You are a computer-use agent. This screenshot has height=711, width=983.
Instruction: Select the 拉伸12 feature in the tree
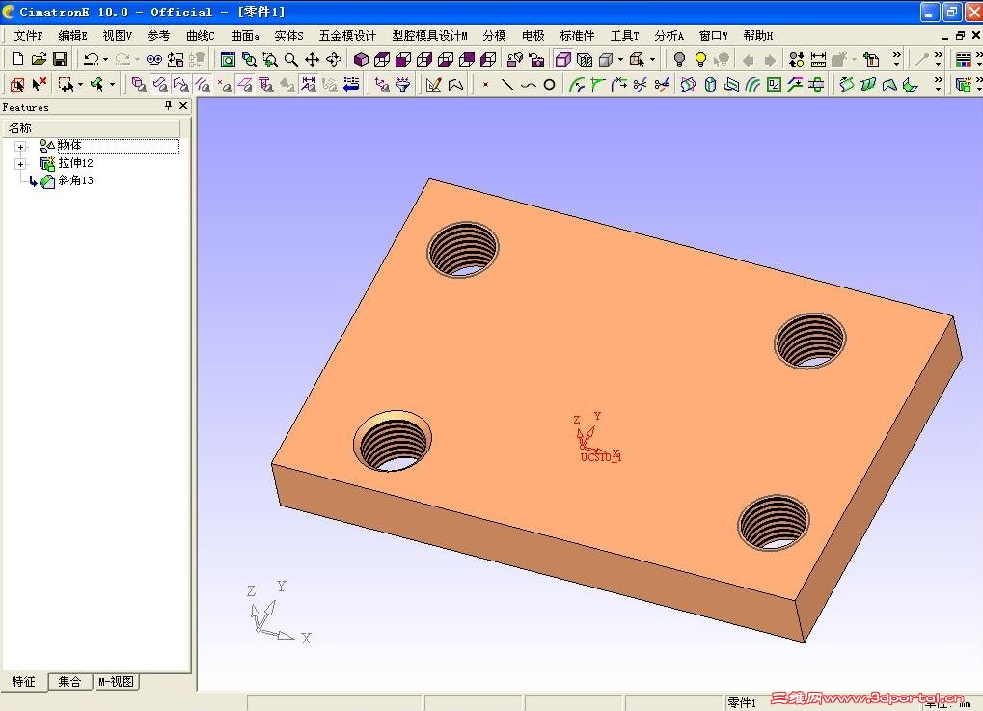[x=75, y=163]
